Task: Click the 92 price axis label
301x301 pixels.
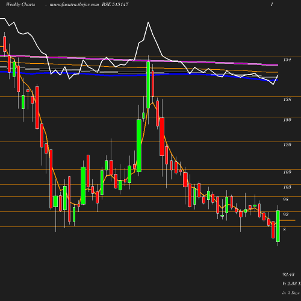Action: [x=285, y=214]
